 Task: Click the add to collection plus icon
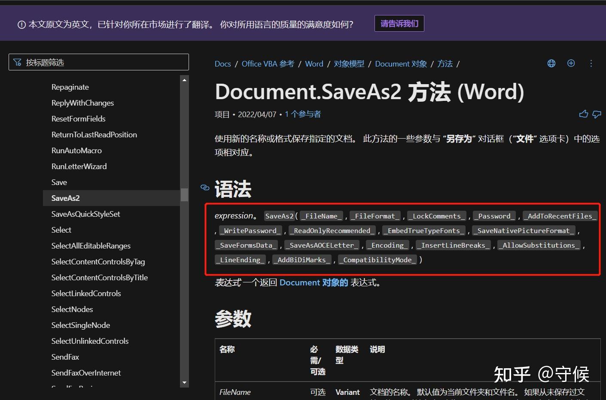(x=571, y=64)
